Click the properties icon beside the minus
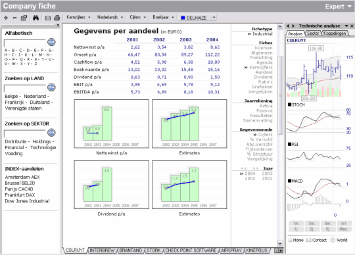355x255 pixels. tap(24, 18)
